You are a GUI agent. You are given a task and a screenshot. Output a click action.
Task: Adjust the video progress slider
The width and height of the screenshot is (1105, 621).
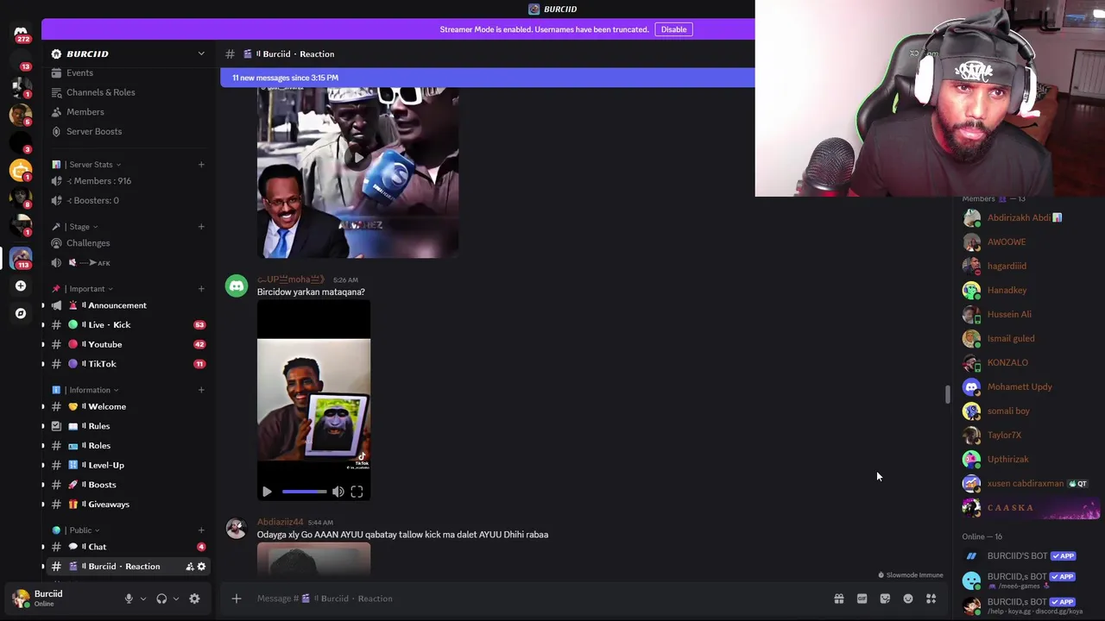tap(304, 492)
